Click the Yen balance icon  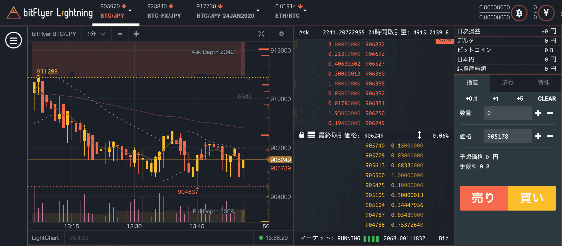point(546,13)
